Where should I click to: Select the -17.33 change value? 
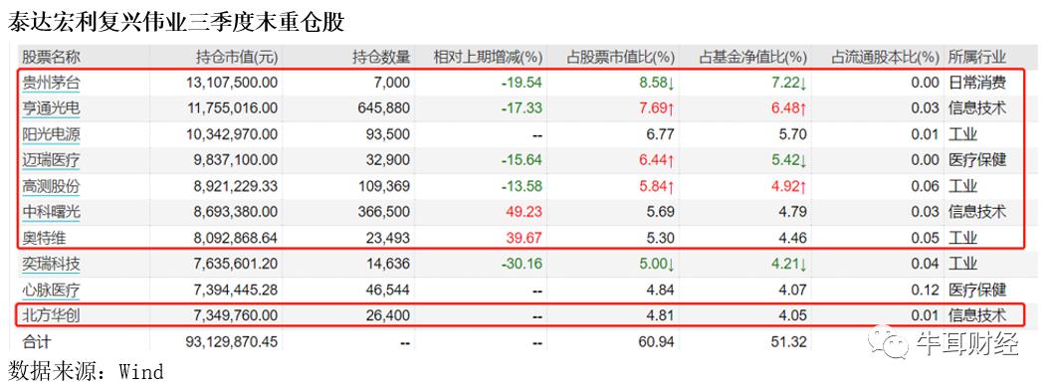[x=522, y=108]
